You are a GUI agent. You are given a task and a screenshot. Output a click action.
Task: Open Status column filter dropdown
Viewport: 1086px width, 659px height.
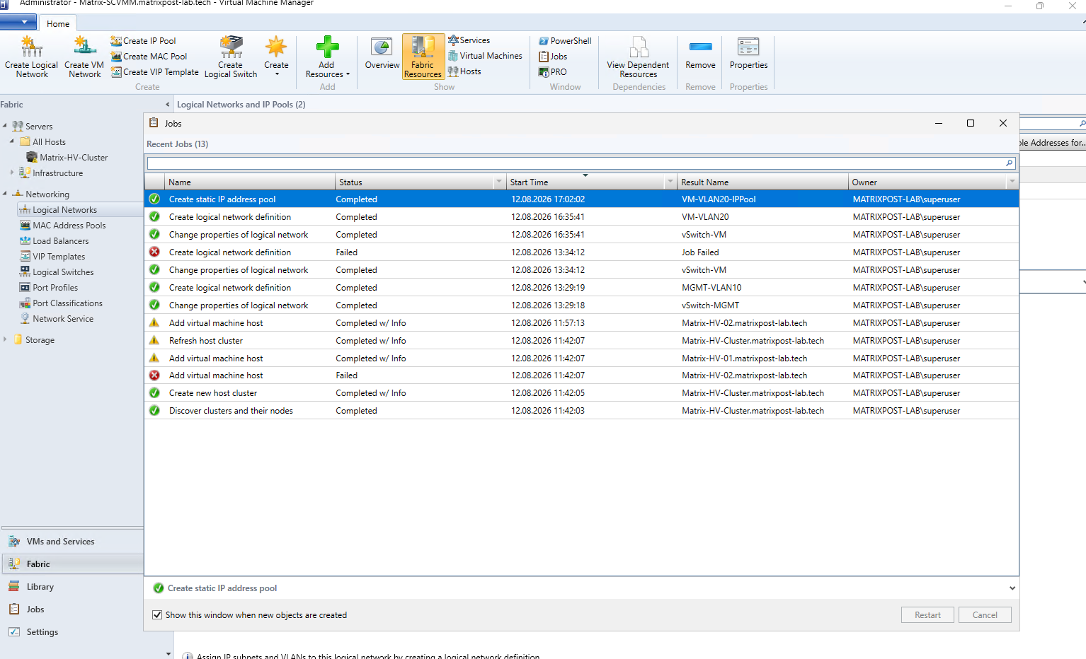(499, 182)
